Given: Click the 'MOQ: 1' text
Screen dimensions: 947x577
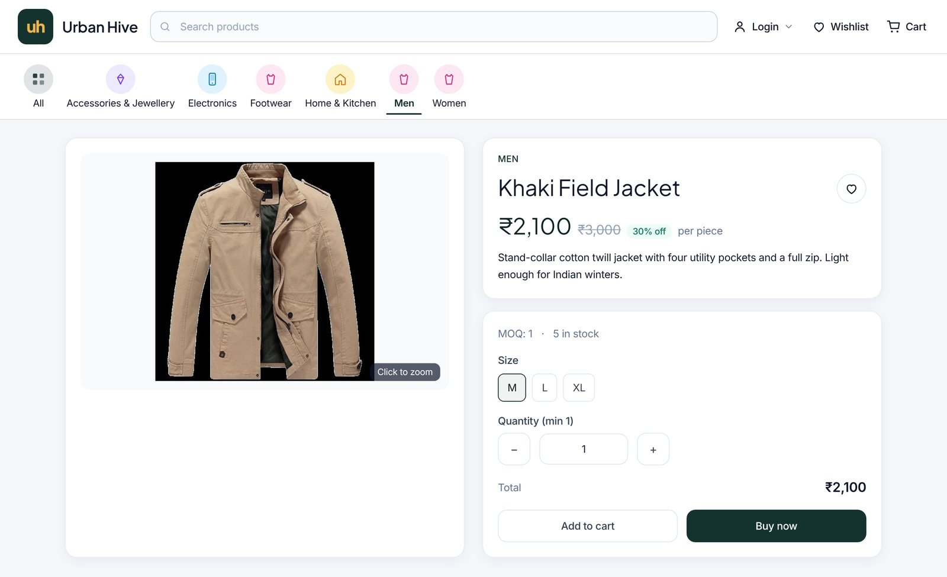Looking at the screenshot, I should click(x=515, y=334).
